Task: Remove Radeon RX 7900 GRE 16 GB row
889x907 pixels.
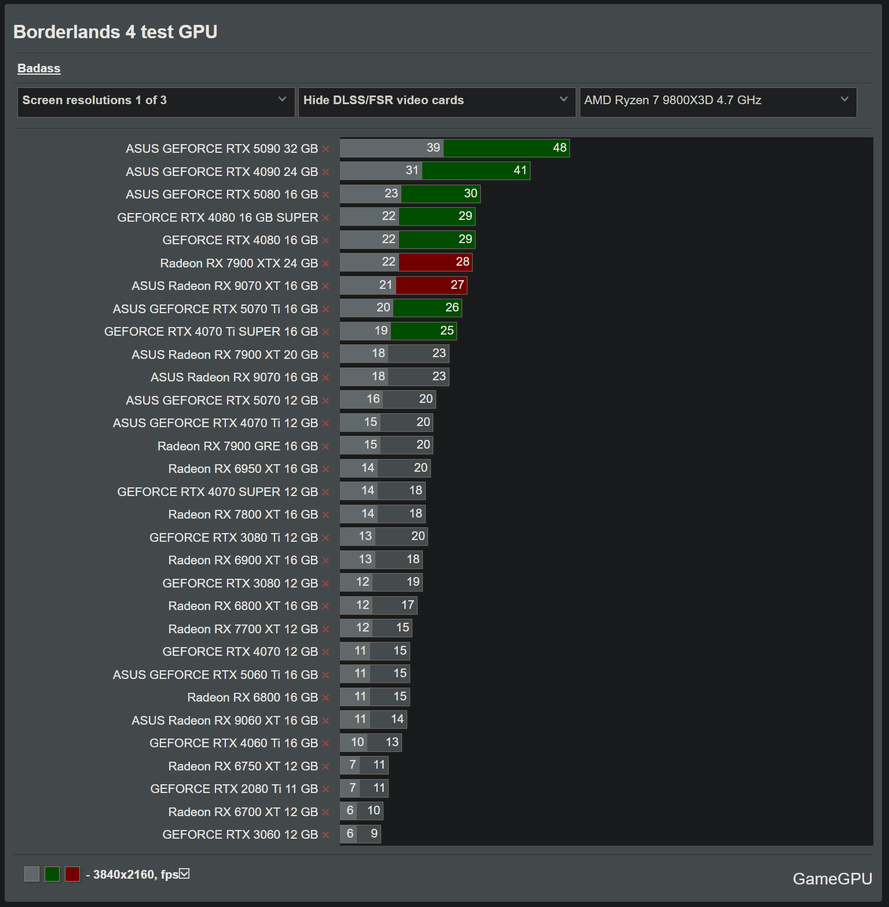Action: pos(326,446)
